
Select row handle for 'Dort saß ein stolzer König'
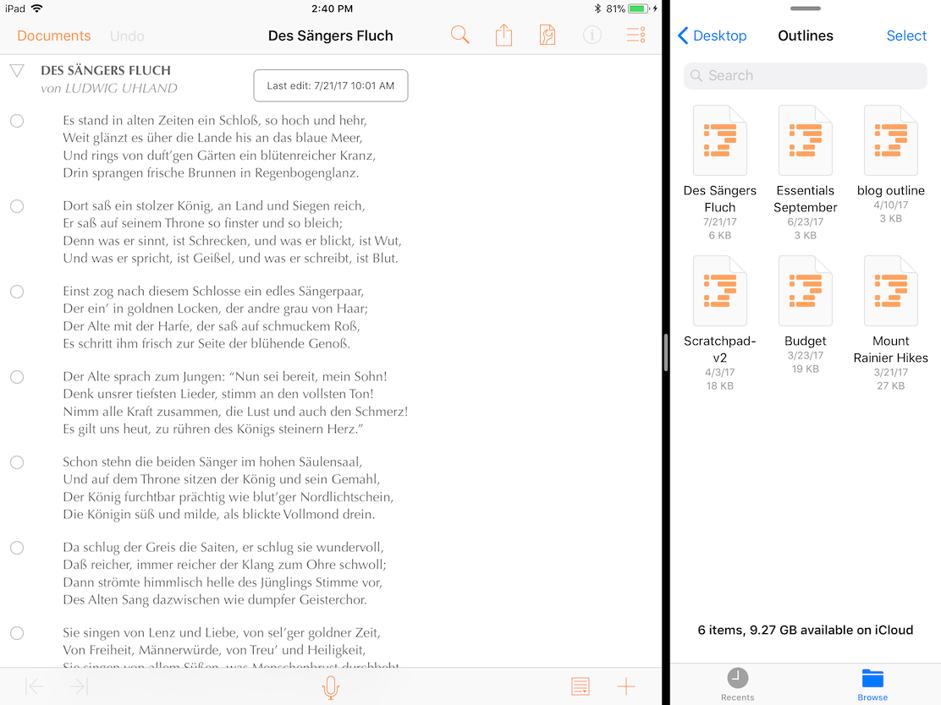17,206
